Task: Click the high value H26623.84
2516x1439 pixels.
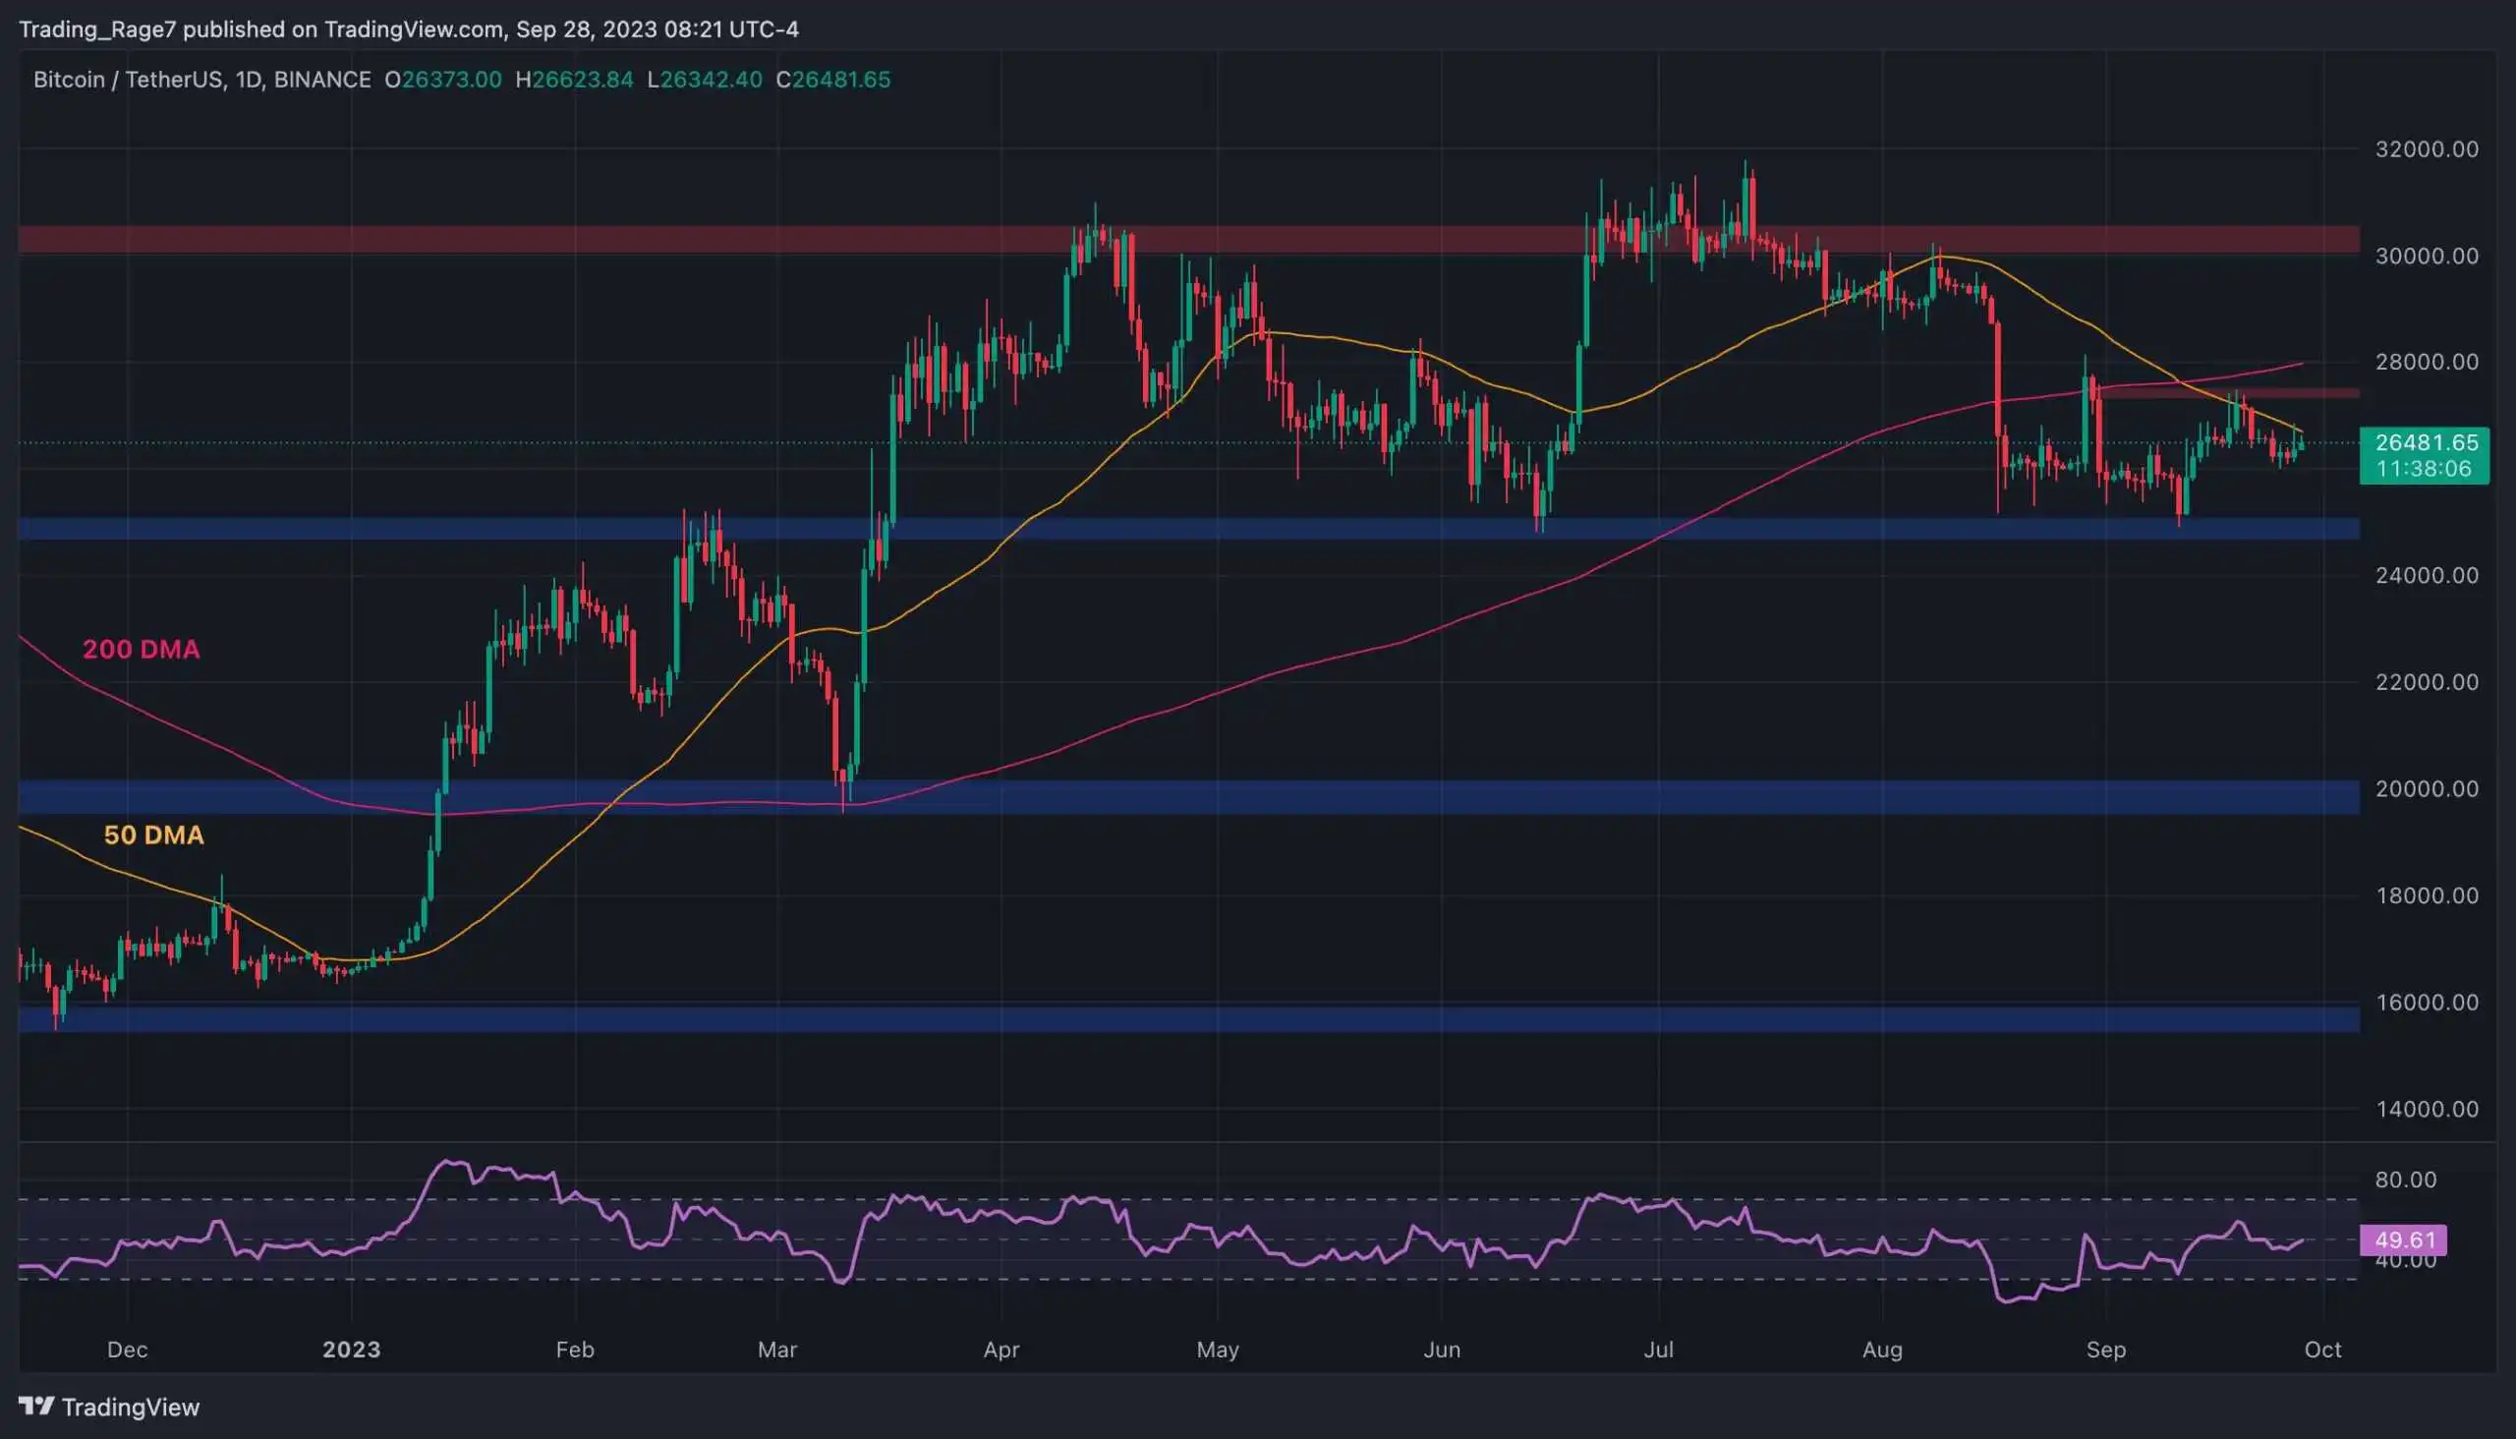Action: tap(574, 79)
